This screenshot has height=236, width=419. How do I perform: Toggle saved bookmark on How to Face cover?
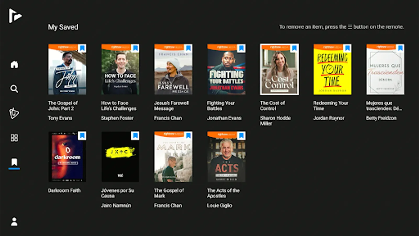tap(135, 48)
